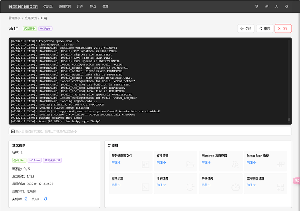Open 终端设置 前往 link

coord(116,185)
